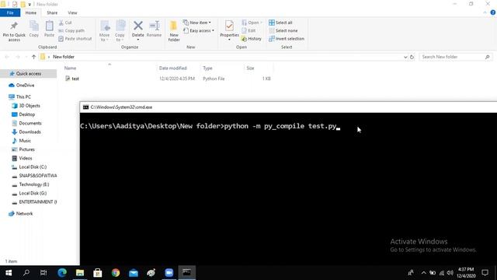Screen dimensions: 497x280
Task: Switch to the View ribbon tab
Action: (72, 12)
